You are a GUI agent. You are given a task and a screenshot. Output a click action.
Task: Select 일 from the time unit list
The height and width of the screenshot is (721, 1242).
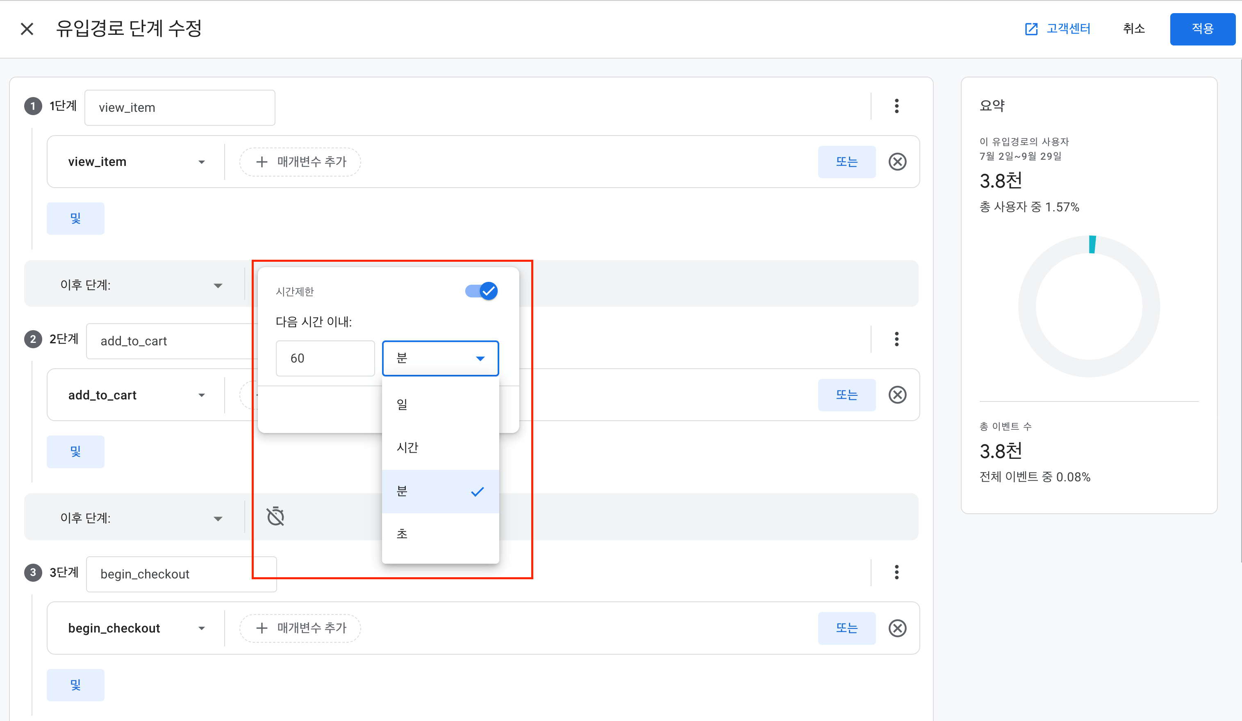coord(440,404)
